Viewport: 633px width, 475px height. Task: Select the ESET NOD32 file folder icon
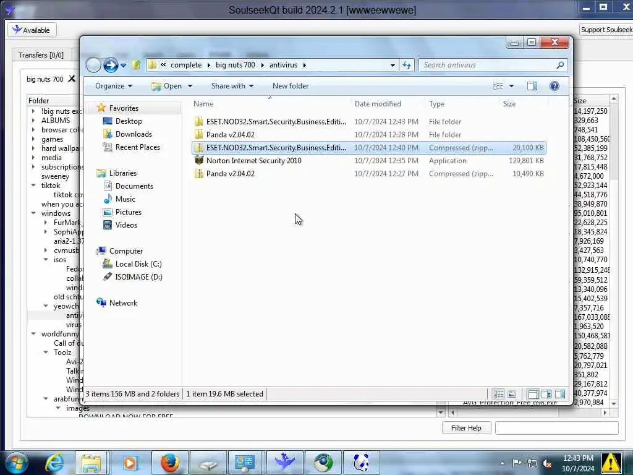(198, 122)
